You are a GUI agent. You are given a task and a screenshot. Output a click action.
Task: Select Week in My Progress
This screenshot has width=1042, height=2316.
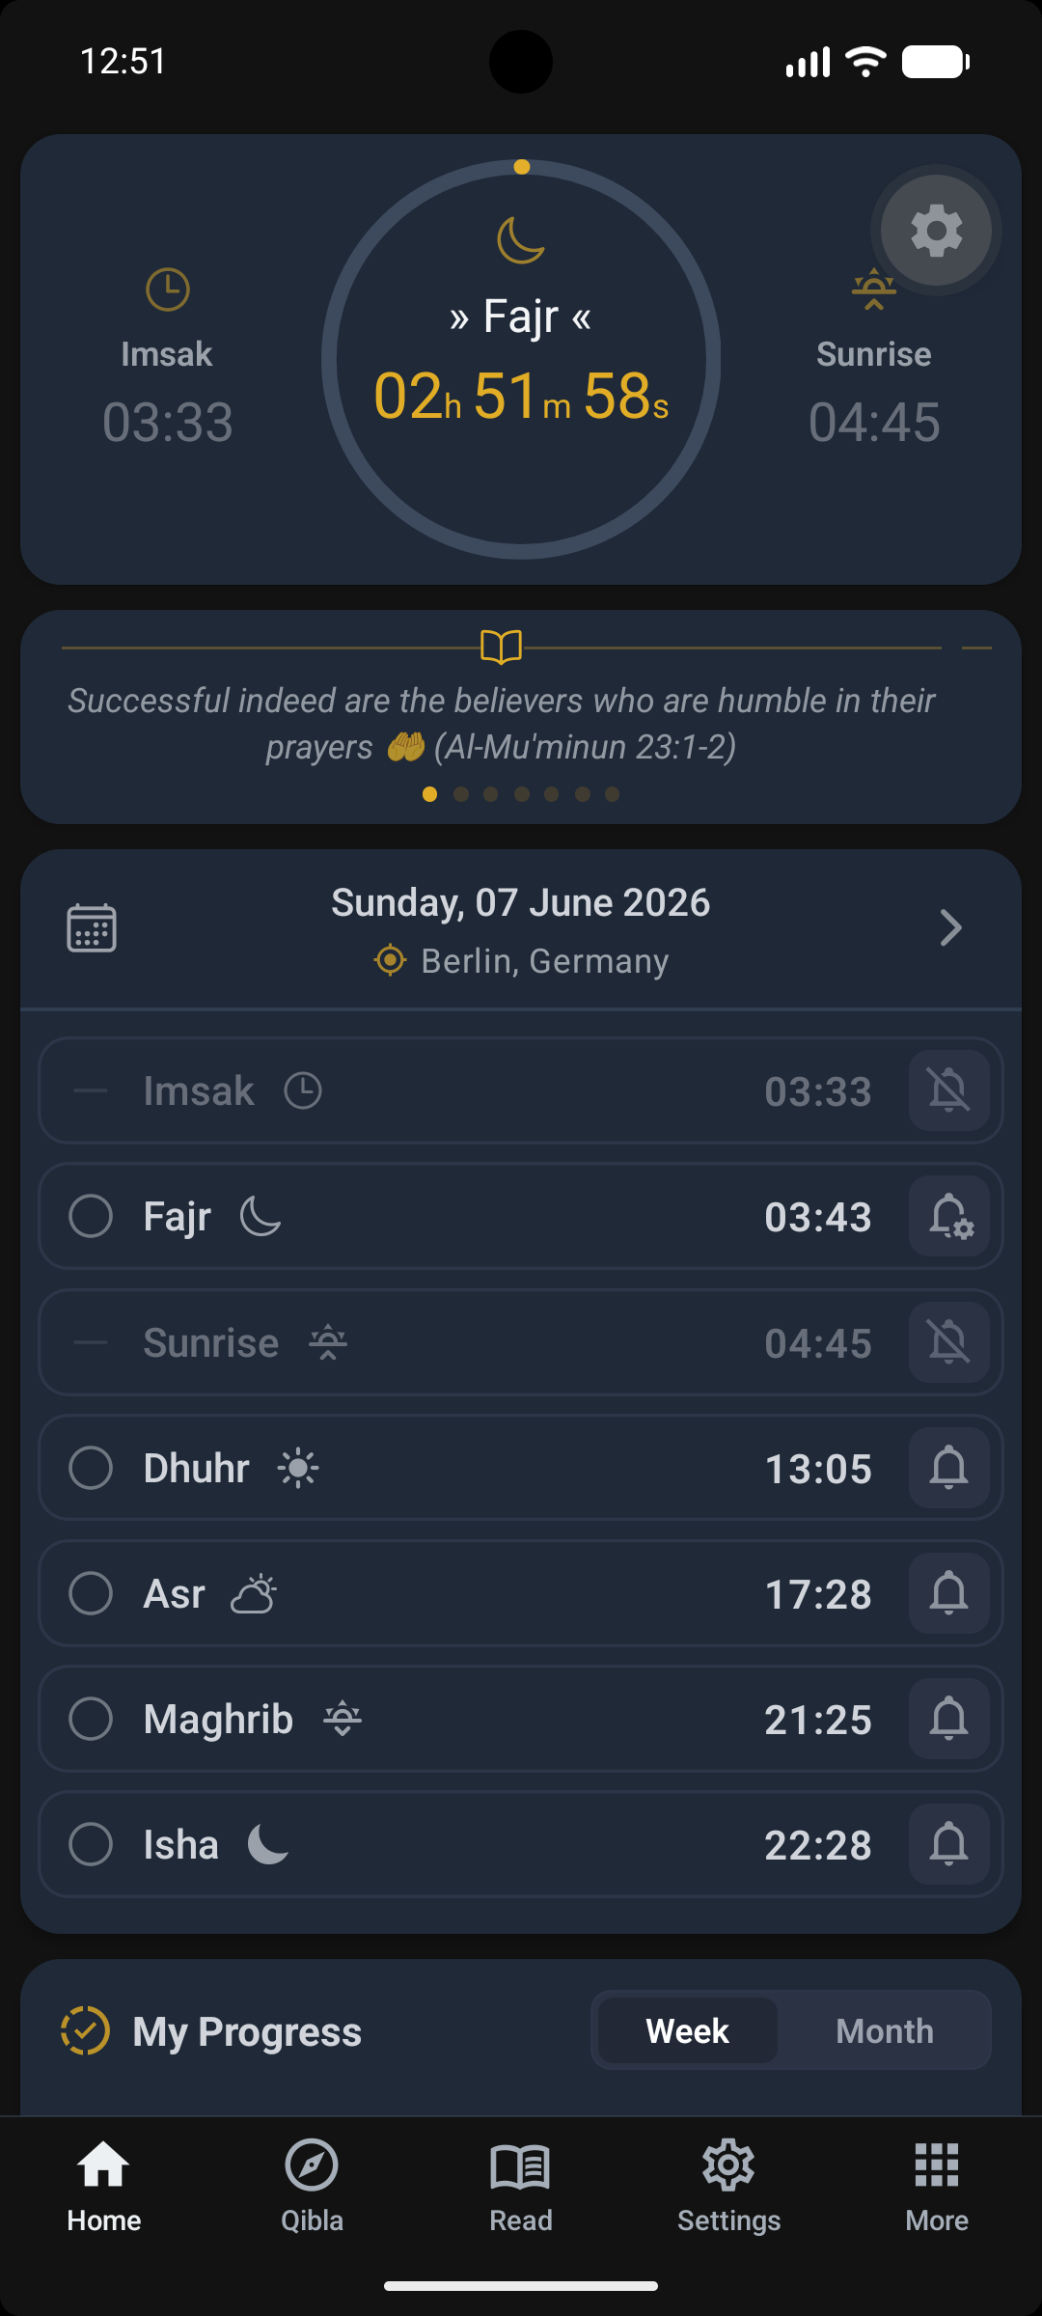[688, 2030]
